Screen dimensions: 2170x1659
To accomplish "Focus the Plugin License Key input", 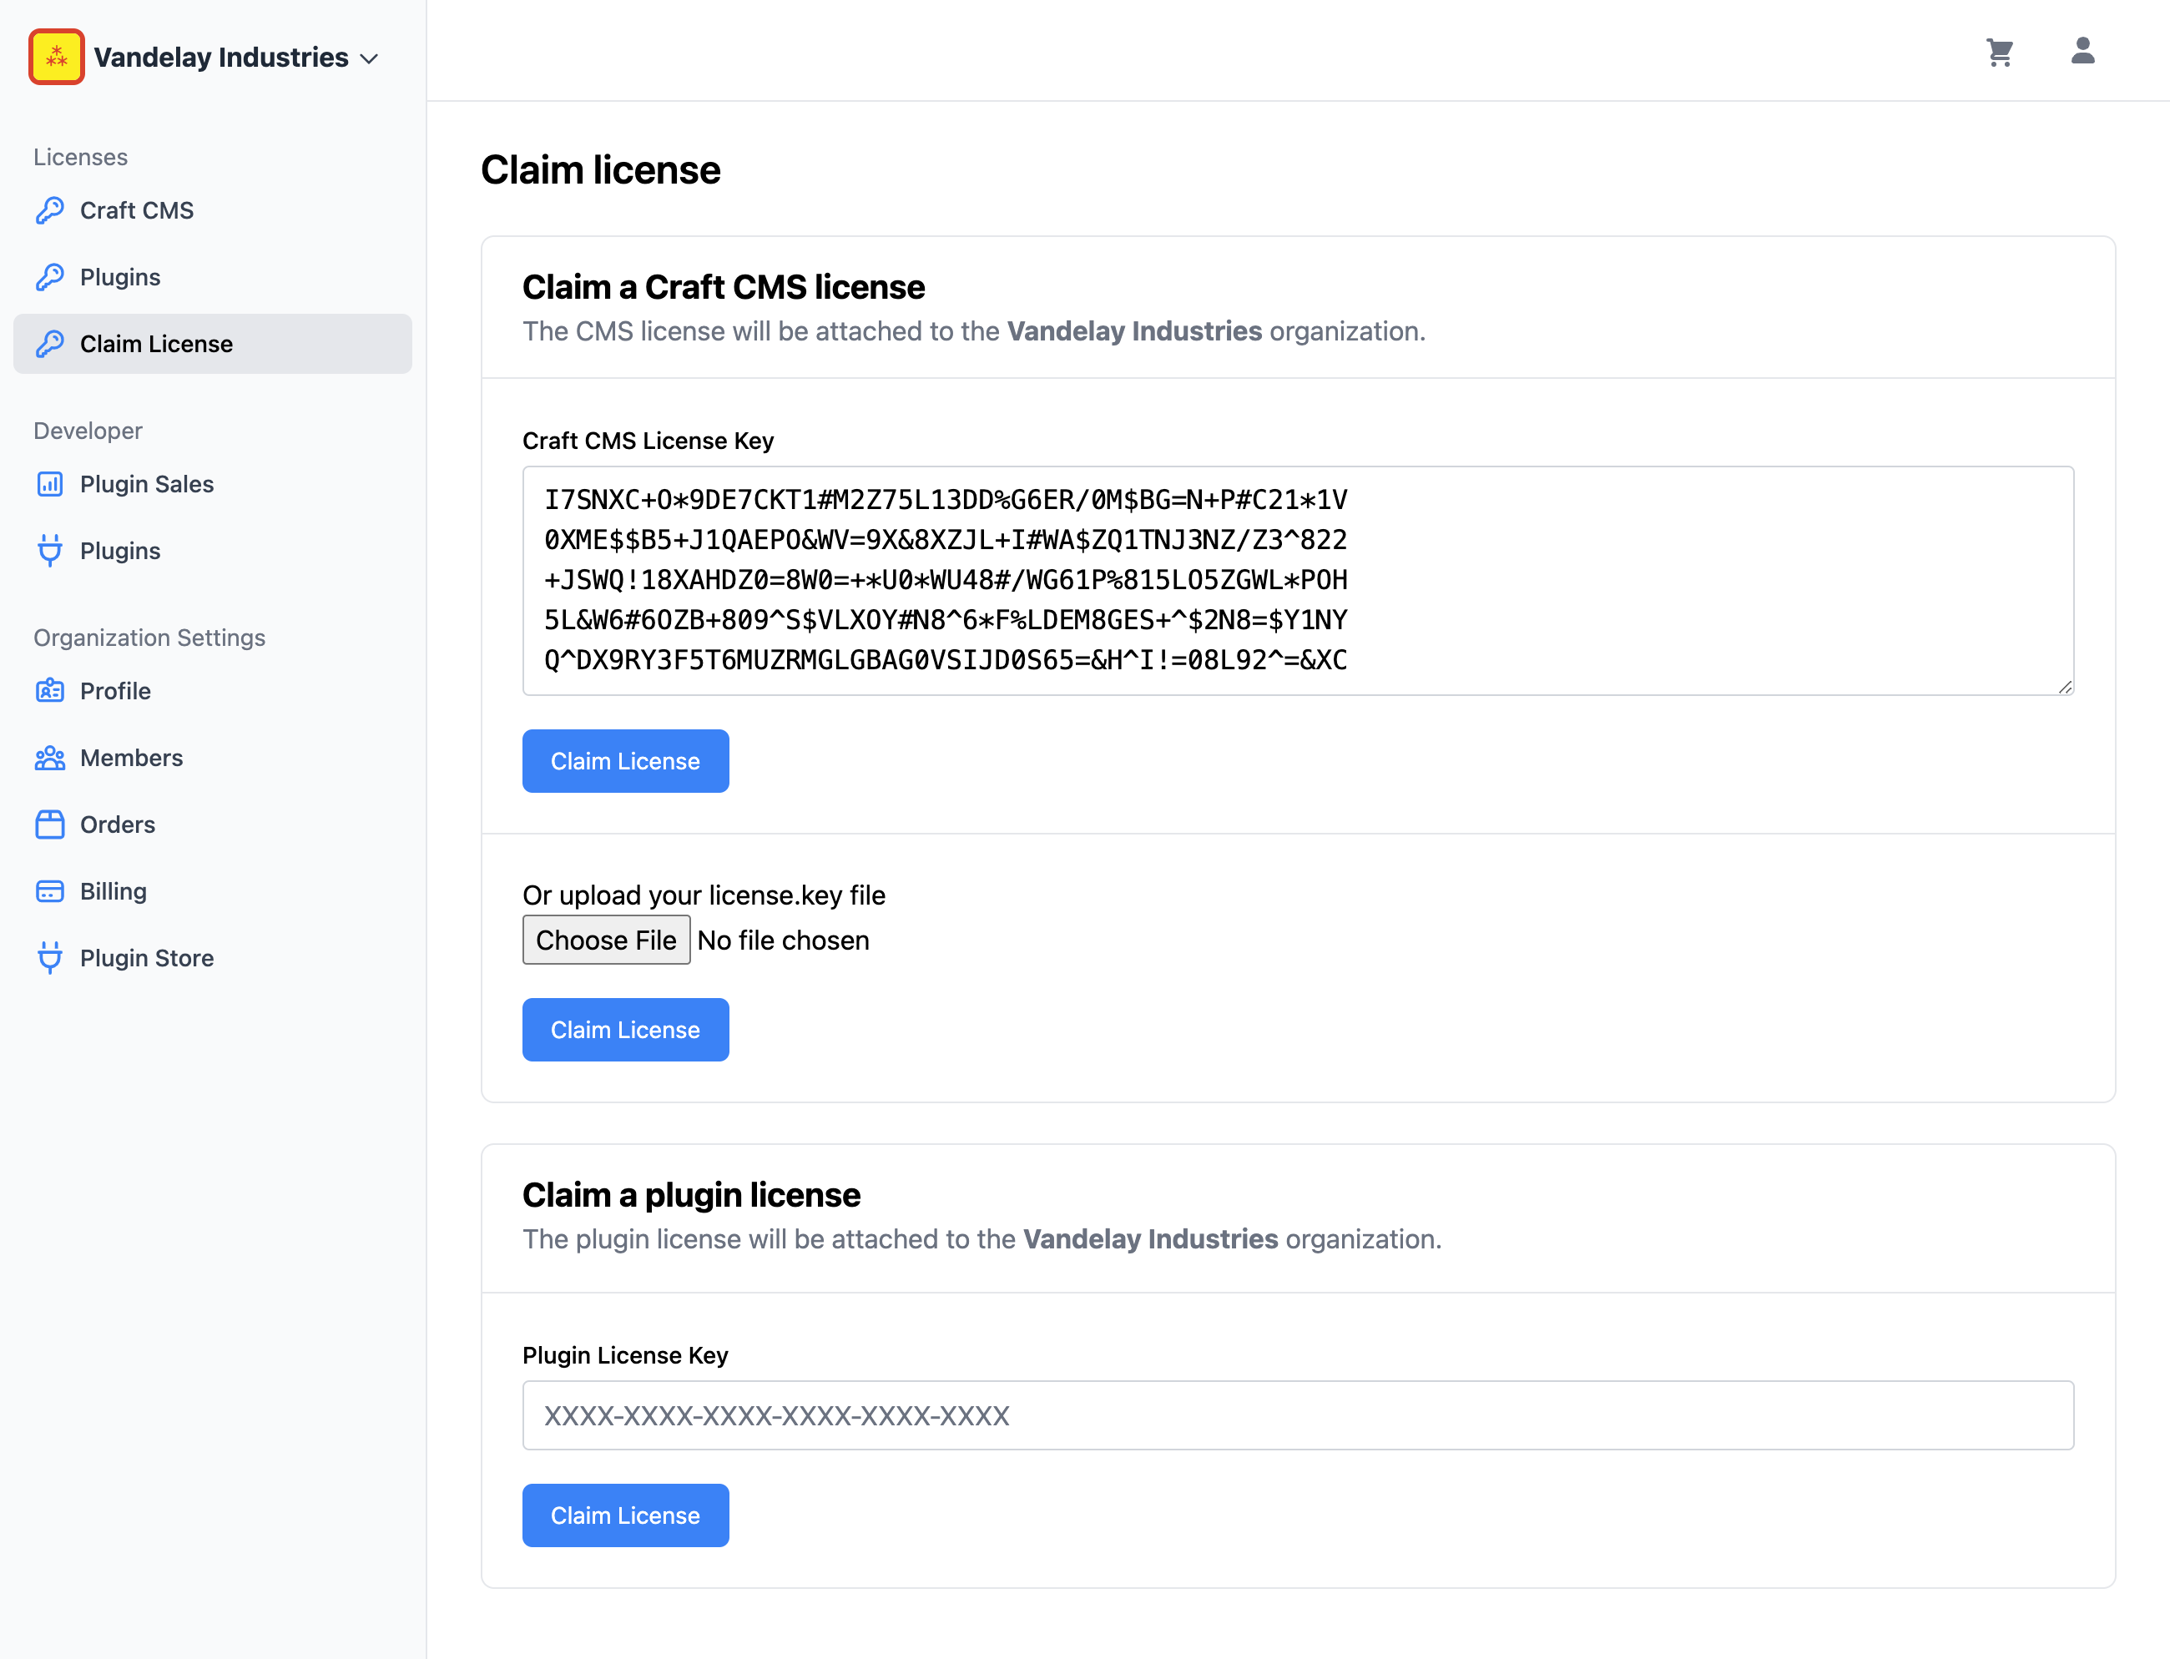I will (x=1298, y=1415).
